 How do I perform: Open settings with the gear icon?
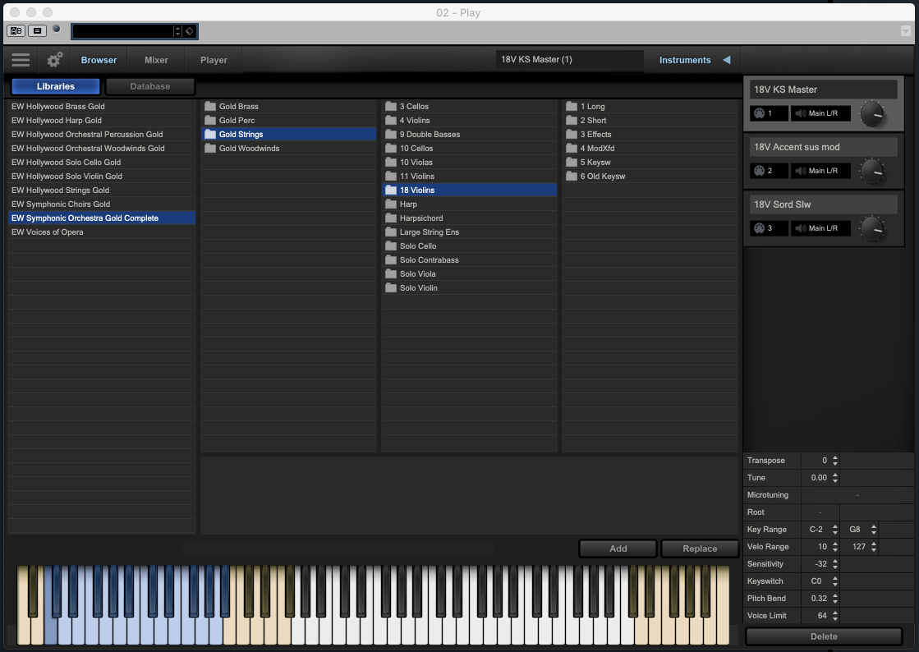pyautogui.click(x=54, y=60)
